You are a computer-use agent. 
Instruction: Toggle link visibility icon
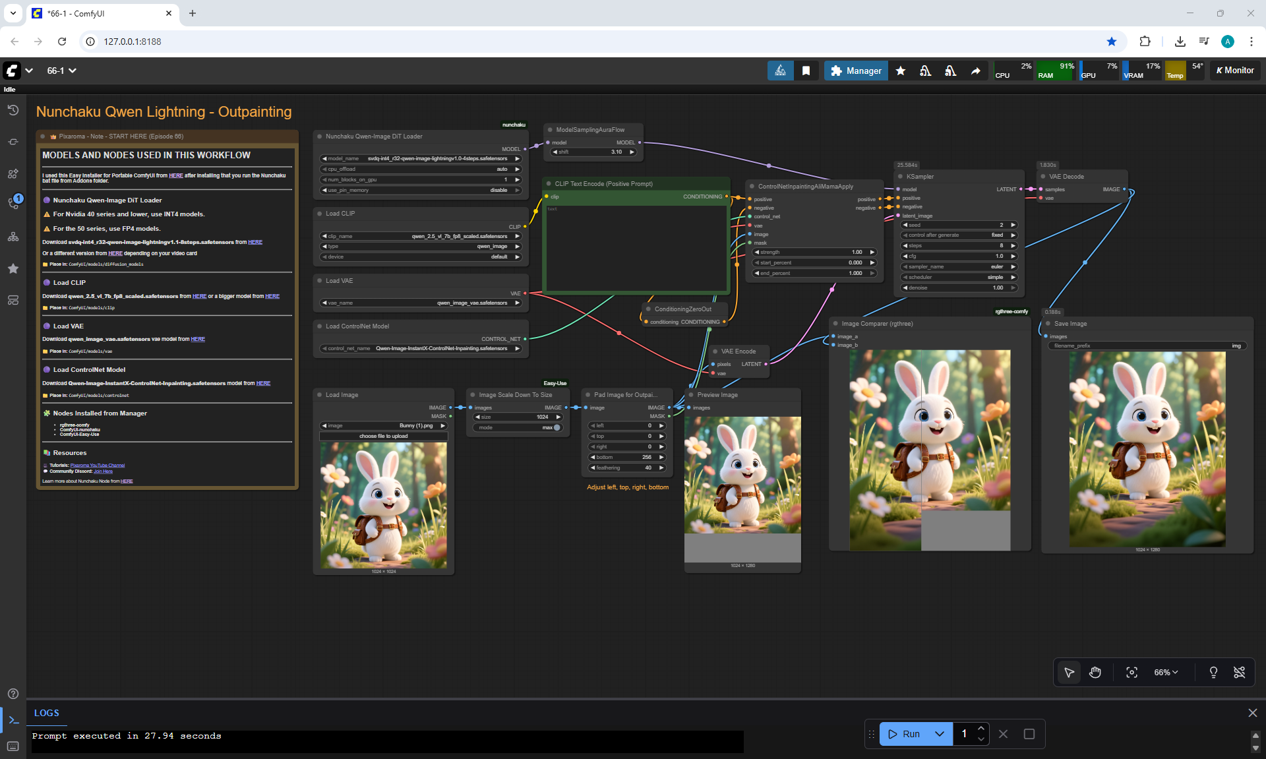click(x=1239, y=672)
